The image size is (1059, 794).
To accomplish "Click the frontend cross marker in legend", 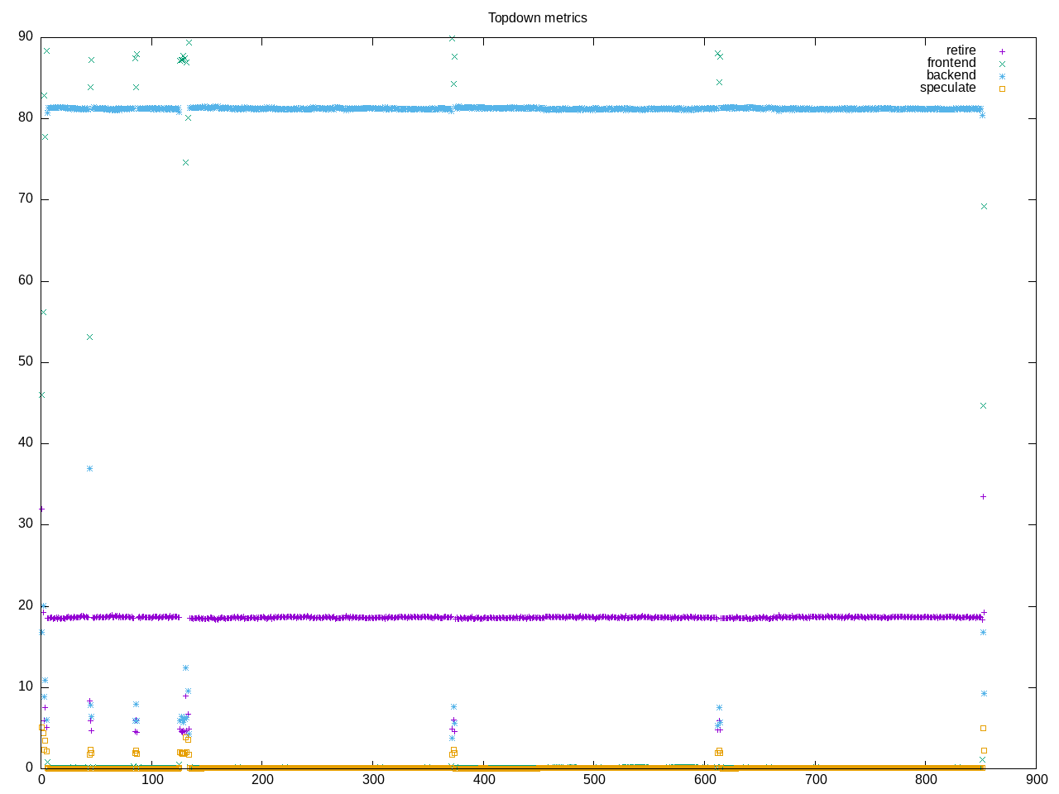I will point(1002,64).
